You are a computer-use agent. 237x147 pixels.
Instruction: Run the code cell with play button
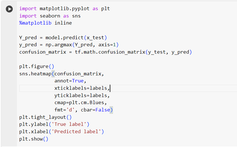coord(9,9)
